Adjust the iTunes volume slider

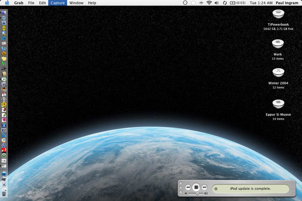click(x=197, y=194)
